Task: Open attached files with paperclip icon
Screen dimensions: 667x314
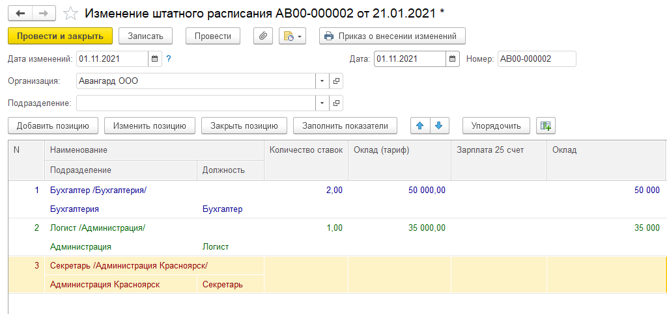Action: pos(263,36)
